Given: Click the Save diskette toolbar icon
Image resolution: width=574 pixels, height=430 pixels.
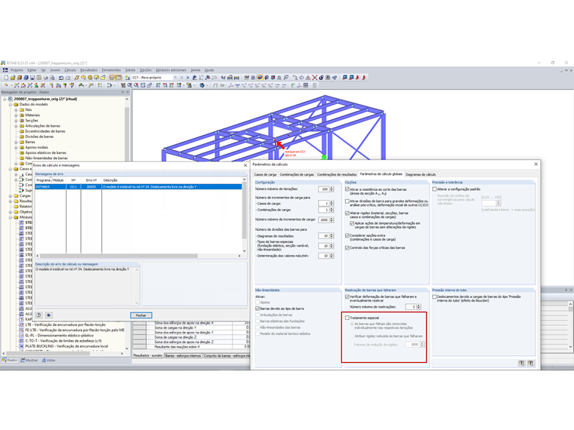Looking at the screenshot, I should click(x=32, y=78).
